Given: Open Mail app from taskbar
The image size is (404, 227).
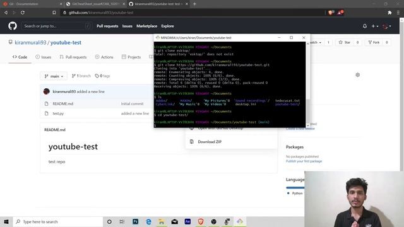Looking at the screenshot, I should click(175, 221).
